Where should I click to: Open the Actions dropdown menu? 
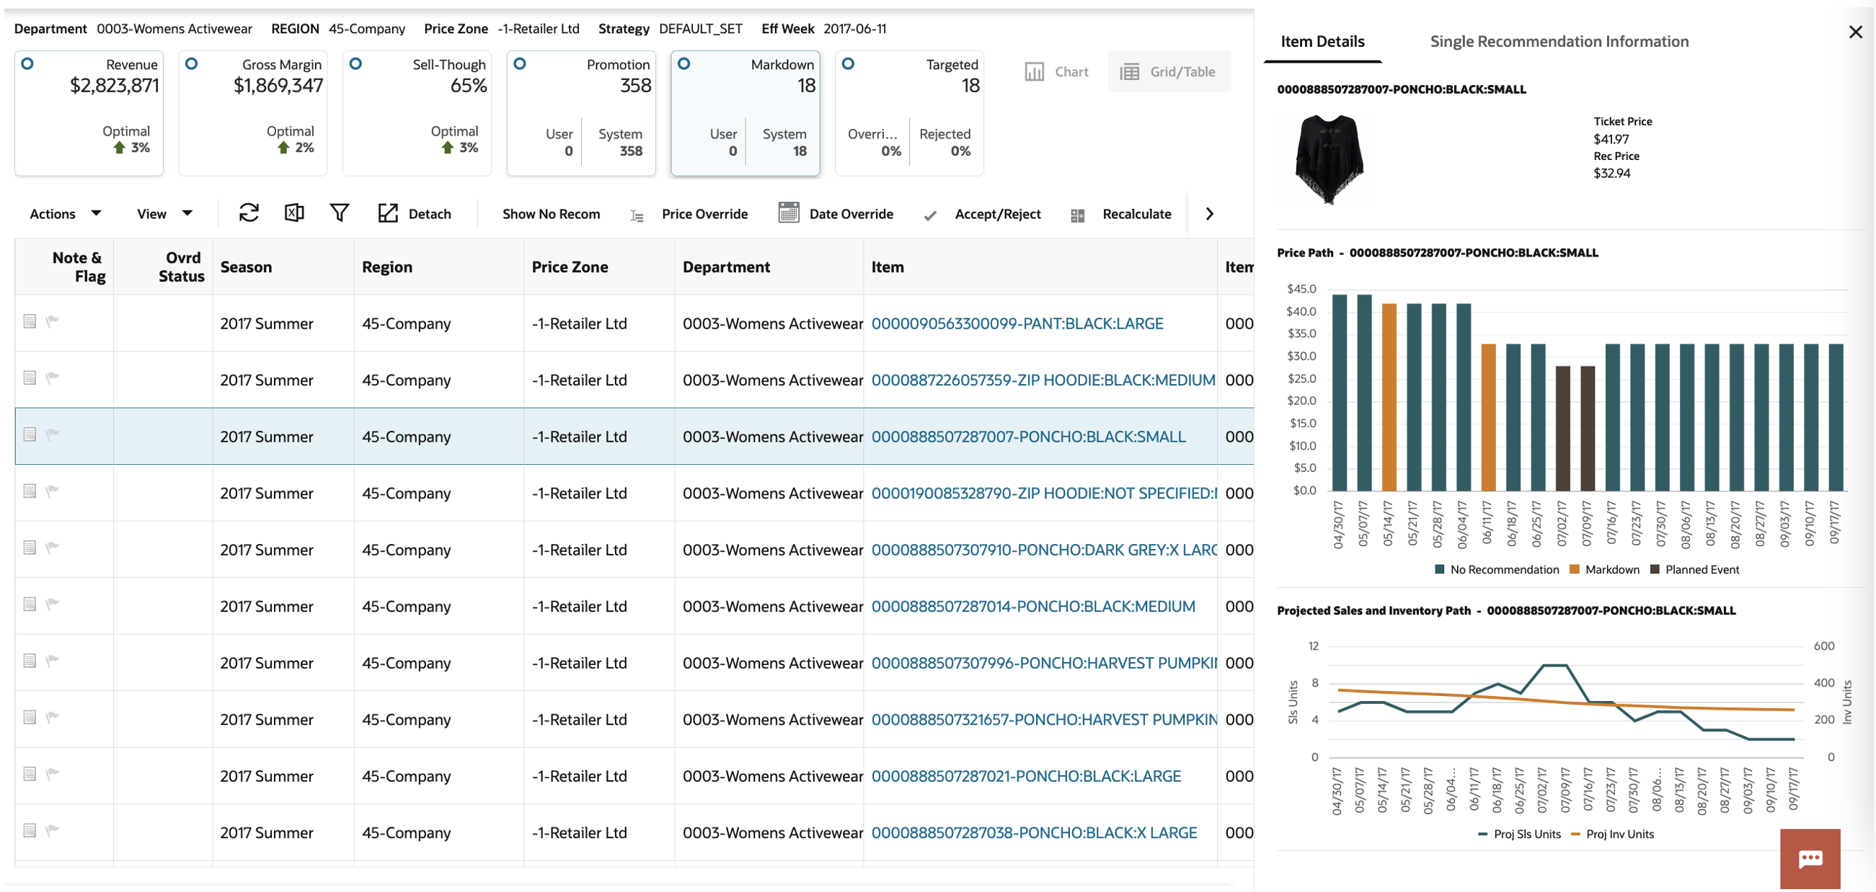tap(65, 214)
